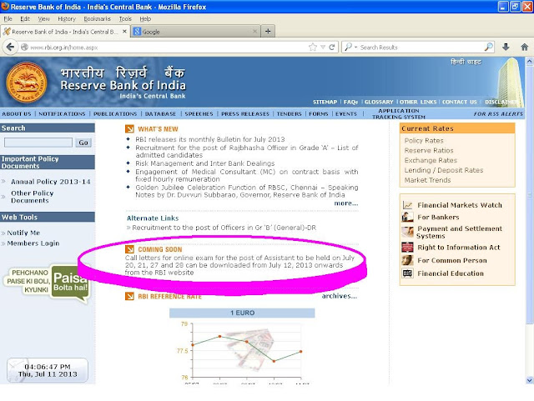Screen dimensions: 534x401
Task: Open the View menu
Action: pyautogui.click(x=43, y=18)
